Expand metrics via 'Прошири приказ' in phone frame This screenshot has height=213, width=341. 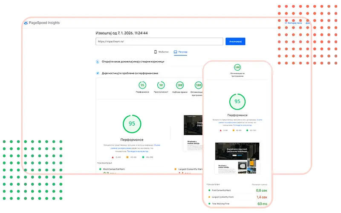pyautogui.click(x=260, y=184)
